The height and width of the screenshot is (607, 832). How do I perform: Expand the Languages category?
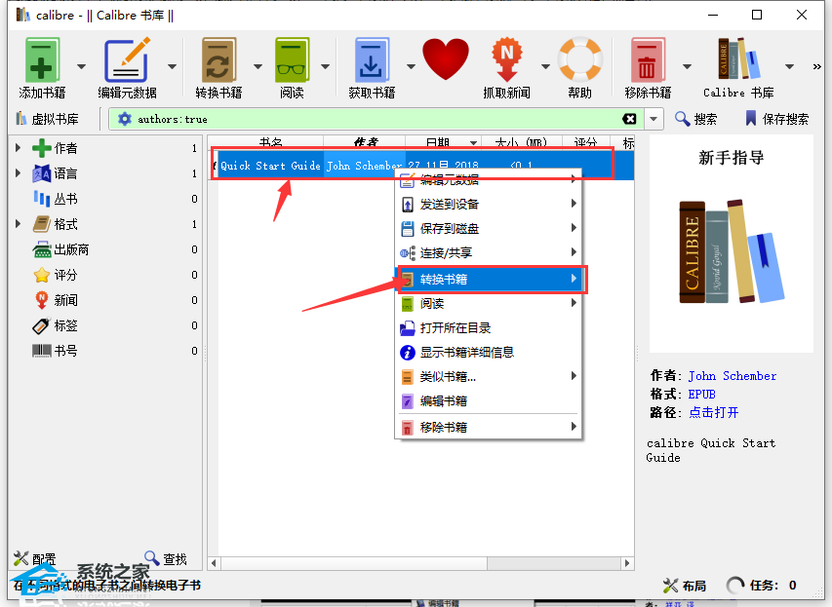click(x=18, y=173)
